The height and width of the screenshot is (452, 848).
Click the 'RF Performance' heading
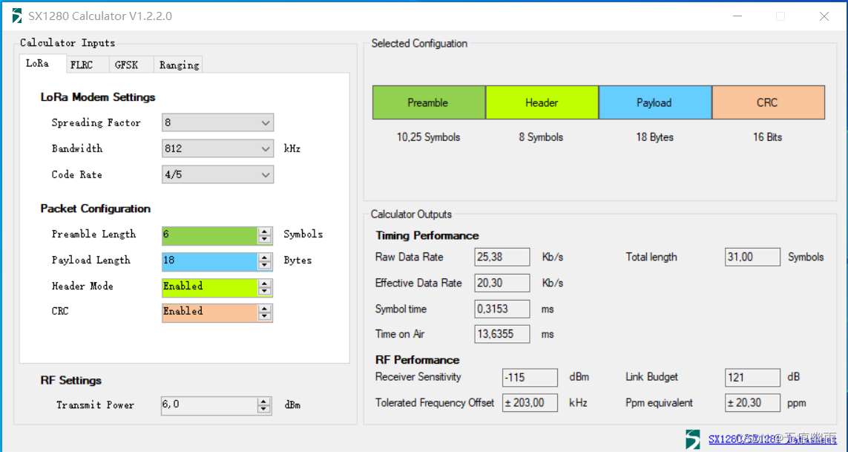pos(417,360)
